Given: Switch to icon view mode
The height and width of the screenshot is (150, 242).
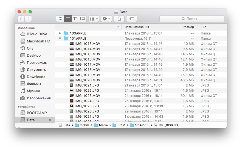Looking at the screenshot, I should pos(60,19).
